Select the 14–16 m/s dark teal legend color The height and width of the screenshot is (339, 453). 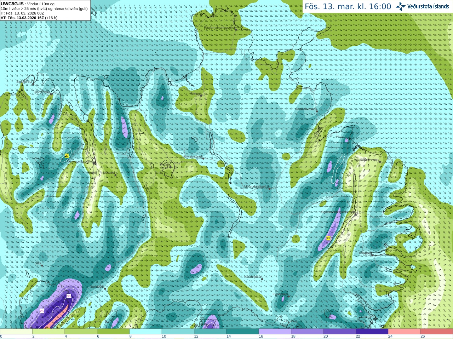pos(243,332)
